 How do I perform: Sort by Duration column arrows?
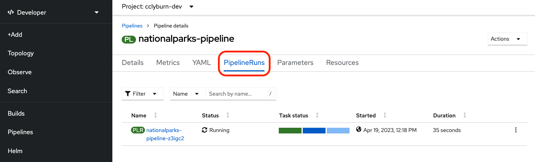[465, 115]
